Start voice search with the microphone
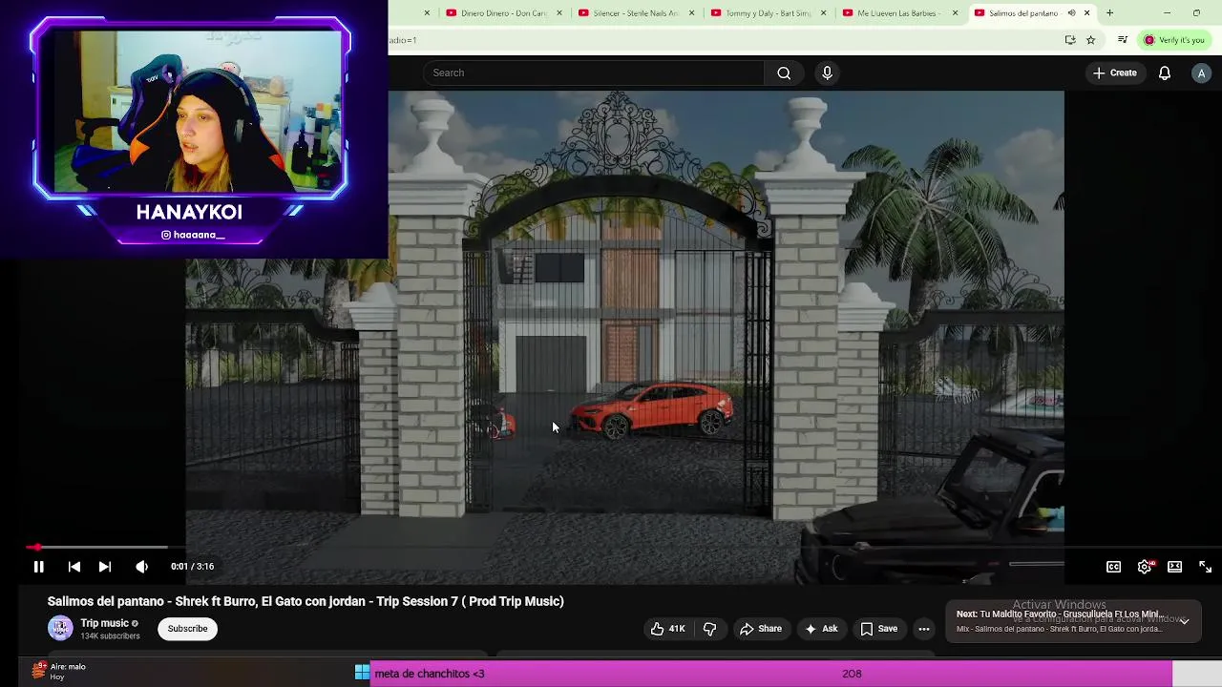Viewport: 1222px width, 687px height. pyautogui.click(x=827, y=73)
